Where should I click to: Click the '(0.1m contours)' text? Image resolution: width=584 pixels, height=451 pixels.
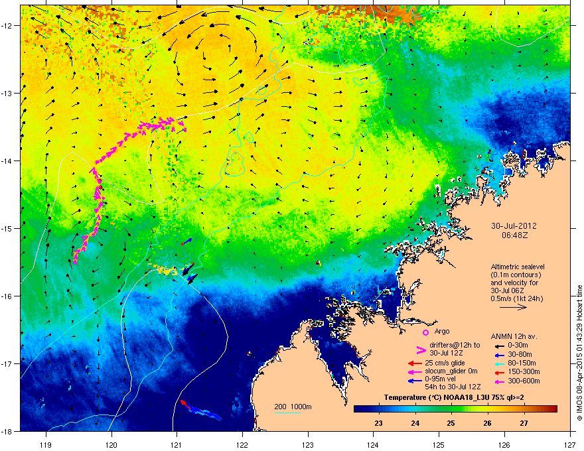[x=516, y=275]
